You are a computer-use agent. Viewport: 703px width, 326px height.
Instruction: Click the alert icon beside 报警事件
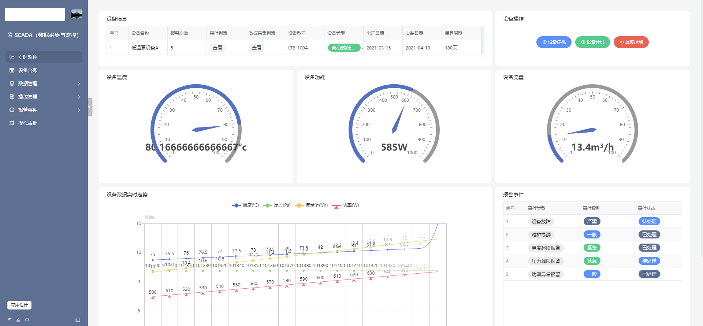coord(12,110)
